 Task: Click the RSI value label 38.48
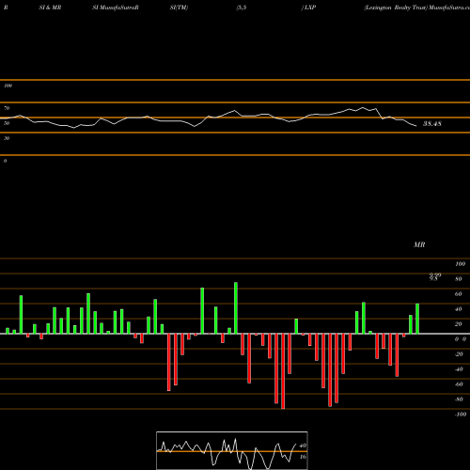click(x=432, y=124)
